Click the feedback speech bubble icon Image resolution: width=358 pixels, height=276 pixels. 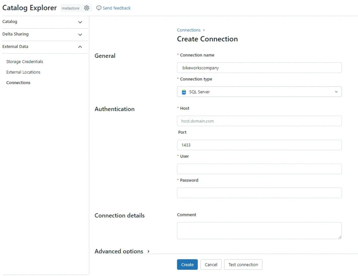[x=99, y=8]
